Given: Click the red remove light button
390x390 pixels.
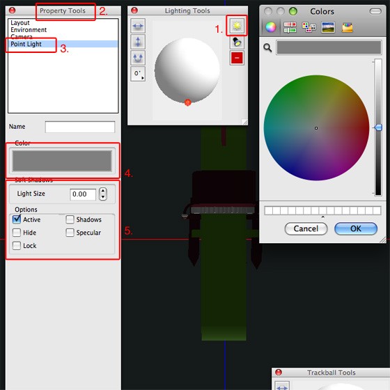Looking at the screenshot, I should (237, 58).
